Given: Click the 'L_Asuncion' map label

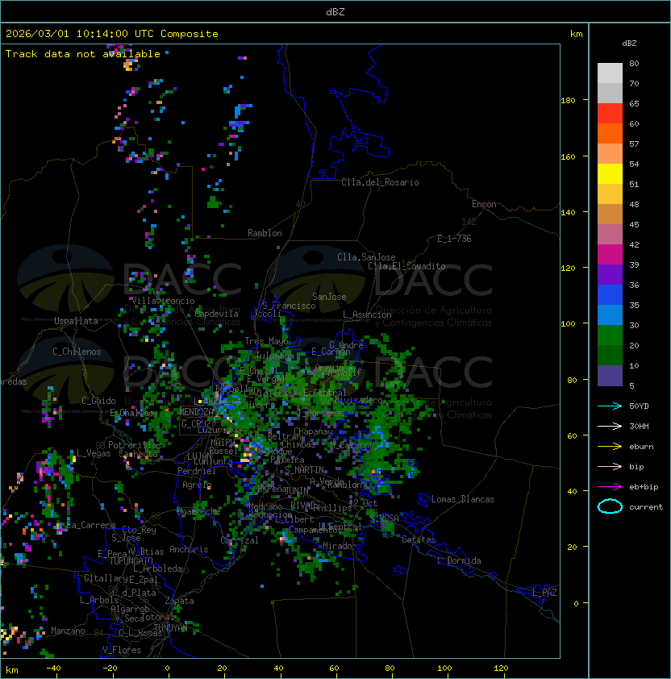Looking at the screenshot, I should (x=367, y=315).
